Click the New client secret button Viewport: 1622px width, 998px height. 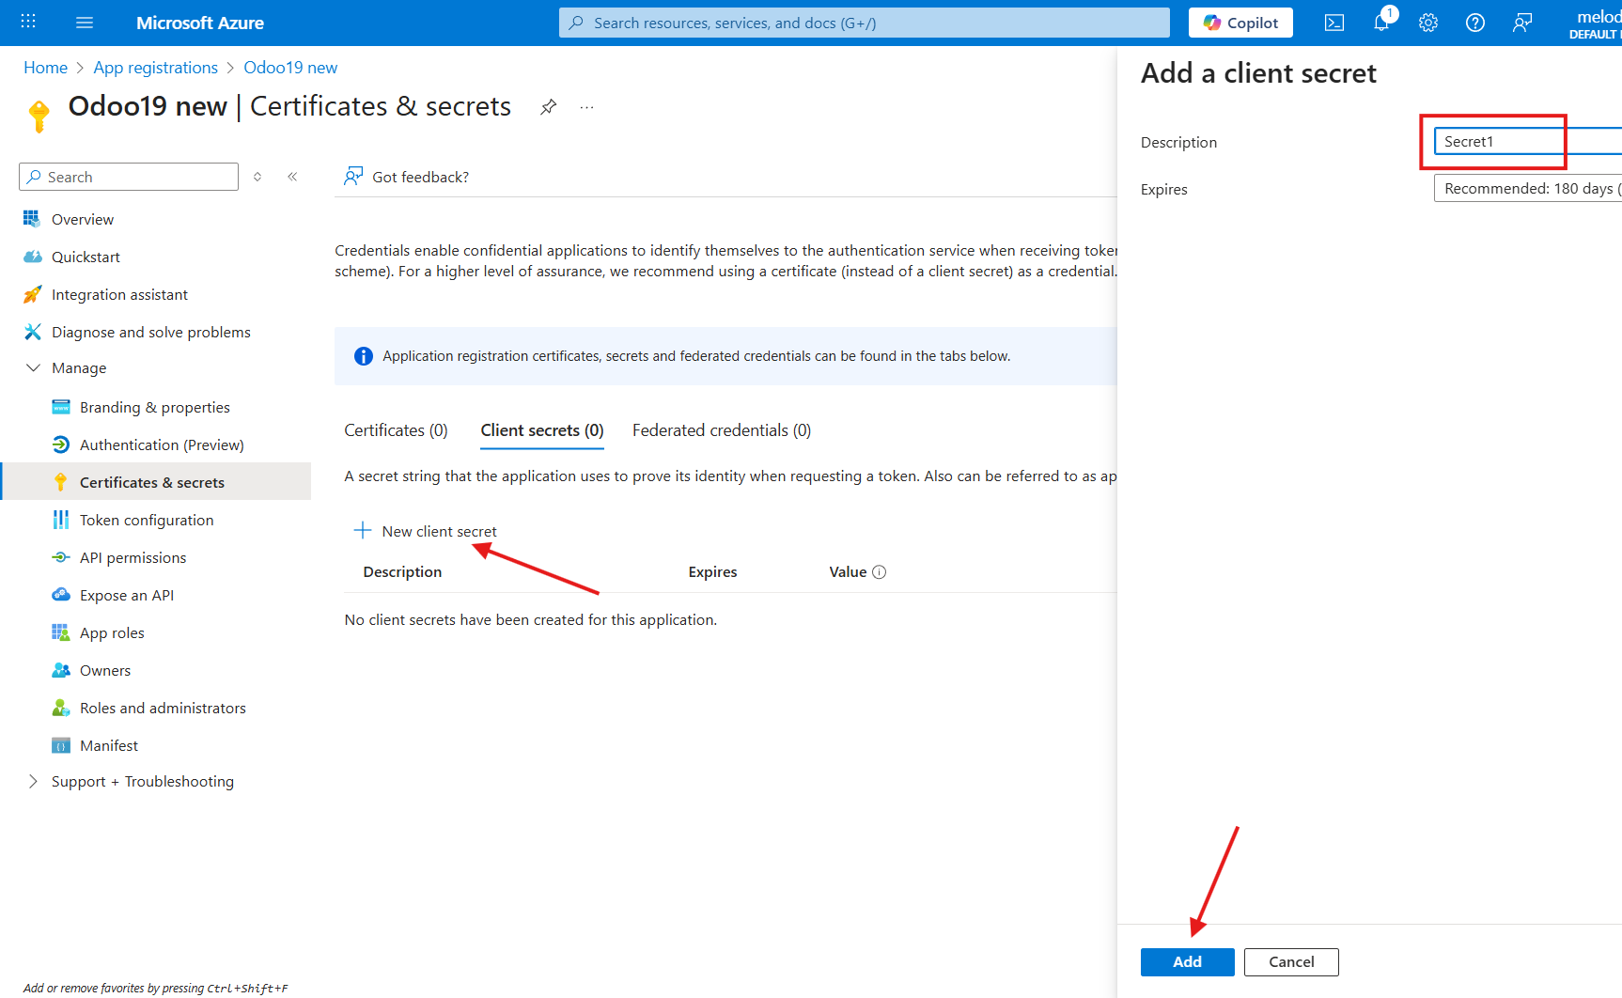(426, 532)
